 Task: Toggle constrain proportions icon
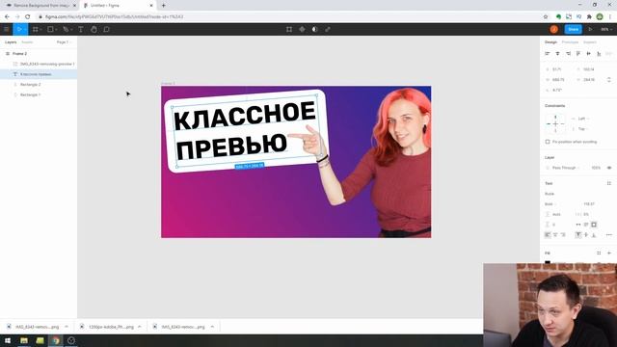(609, 79)
